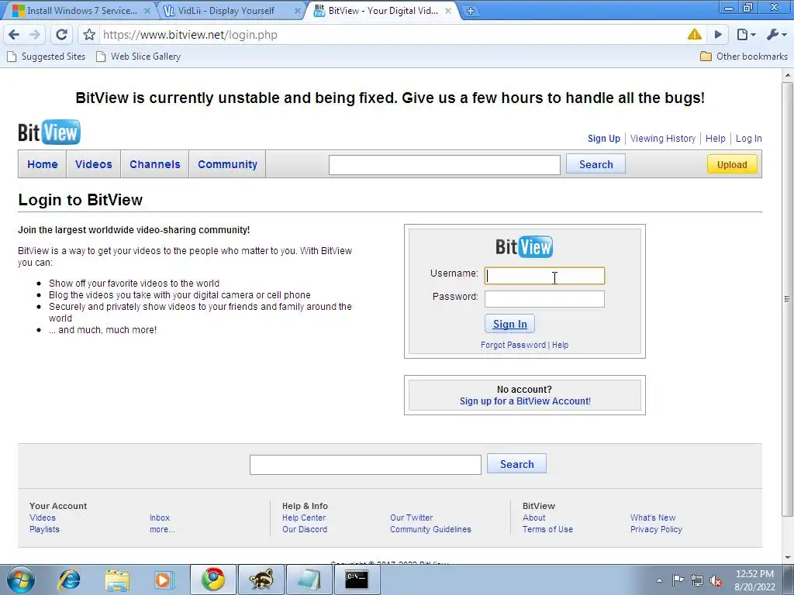Open the Forgot Password link
The width and height of the screenshot is (794, 595).
click(x=513, y=345)
